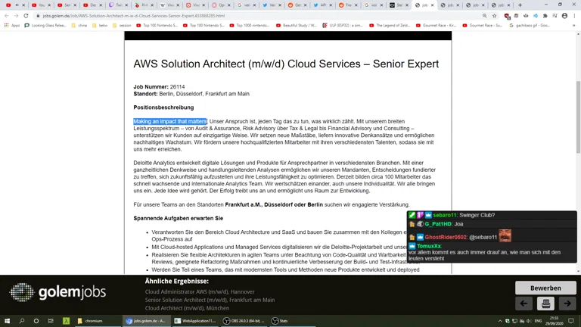Open the Chrome extensions puzzle icon
Image resolution: width=581 pixels, height=327 pixels.
[545, 15]
